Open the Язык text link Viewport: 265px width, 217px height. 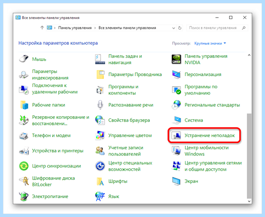pos(114,197)
